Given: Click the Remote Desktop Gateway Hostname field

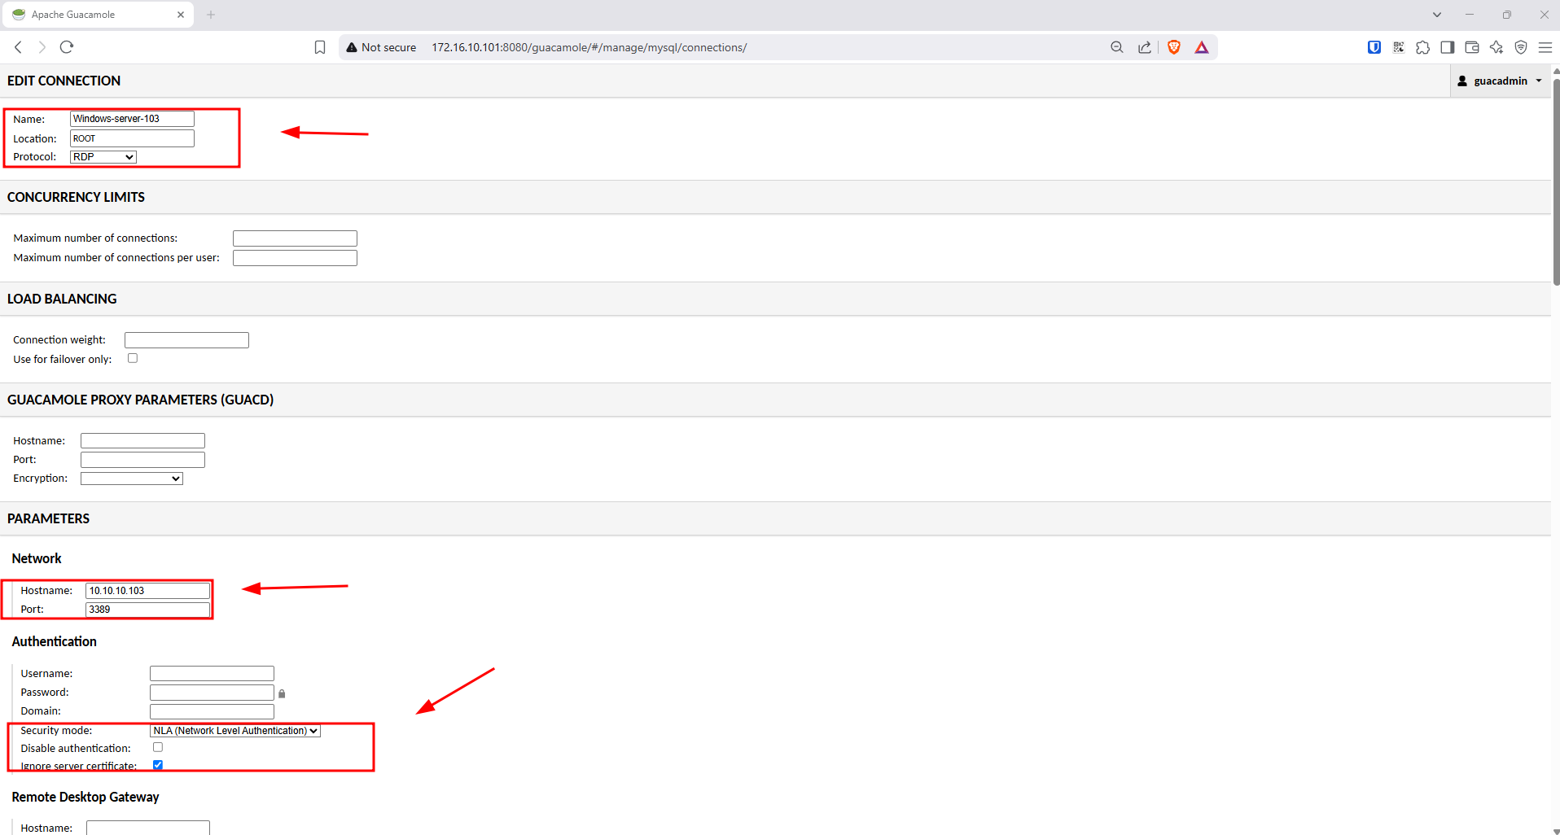Looking at the screenshot, I should (147, 828).
